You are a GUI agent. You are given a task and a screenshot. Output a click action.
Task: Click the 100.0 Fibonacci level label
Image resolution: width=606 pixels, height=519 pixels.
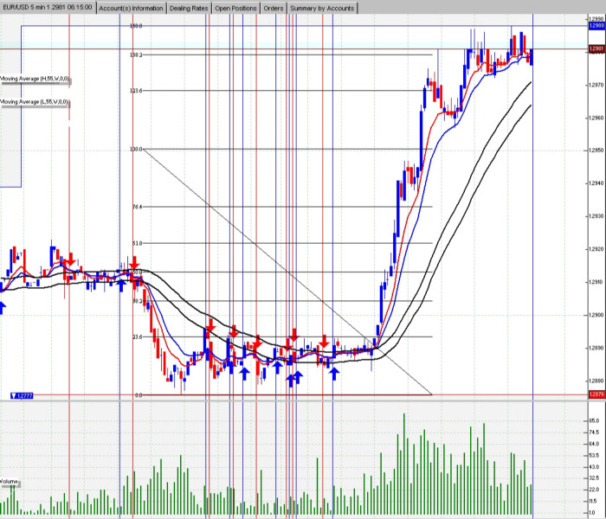click(137, 149)
